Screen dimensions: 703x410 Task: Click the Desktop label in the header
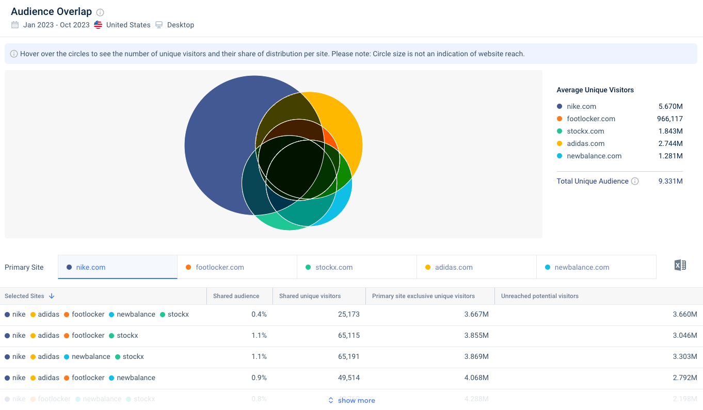[x=181, y=25]
